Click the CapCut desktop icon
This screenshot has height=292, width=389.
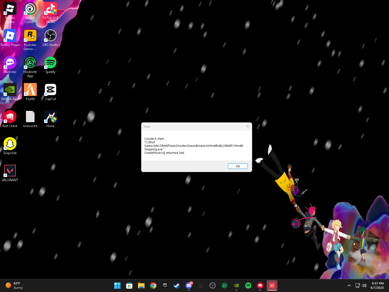click(x=51, y=92)
